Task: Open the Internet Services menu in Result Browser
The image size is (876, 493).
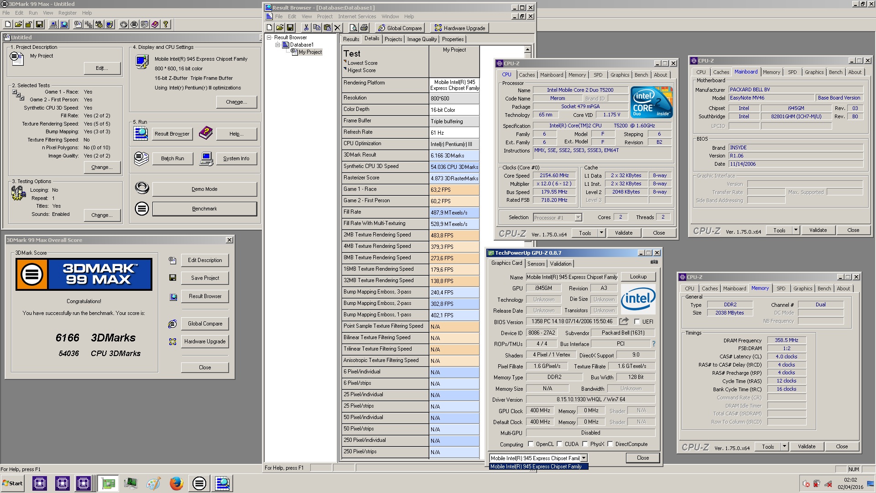Action: [357, 16]
